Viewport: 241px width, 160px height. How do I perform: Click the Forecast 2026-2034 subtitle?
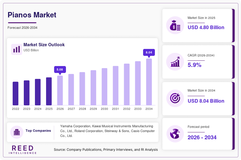point(22,28)
